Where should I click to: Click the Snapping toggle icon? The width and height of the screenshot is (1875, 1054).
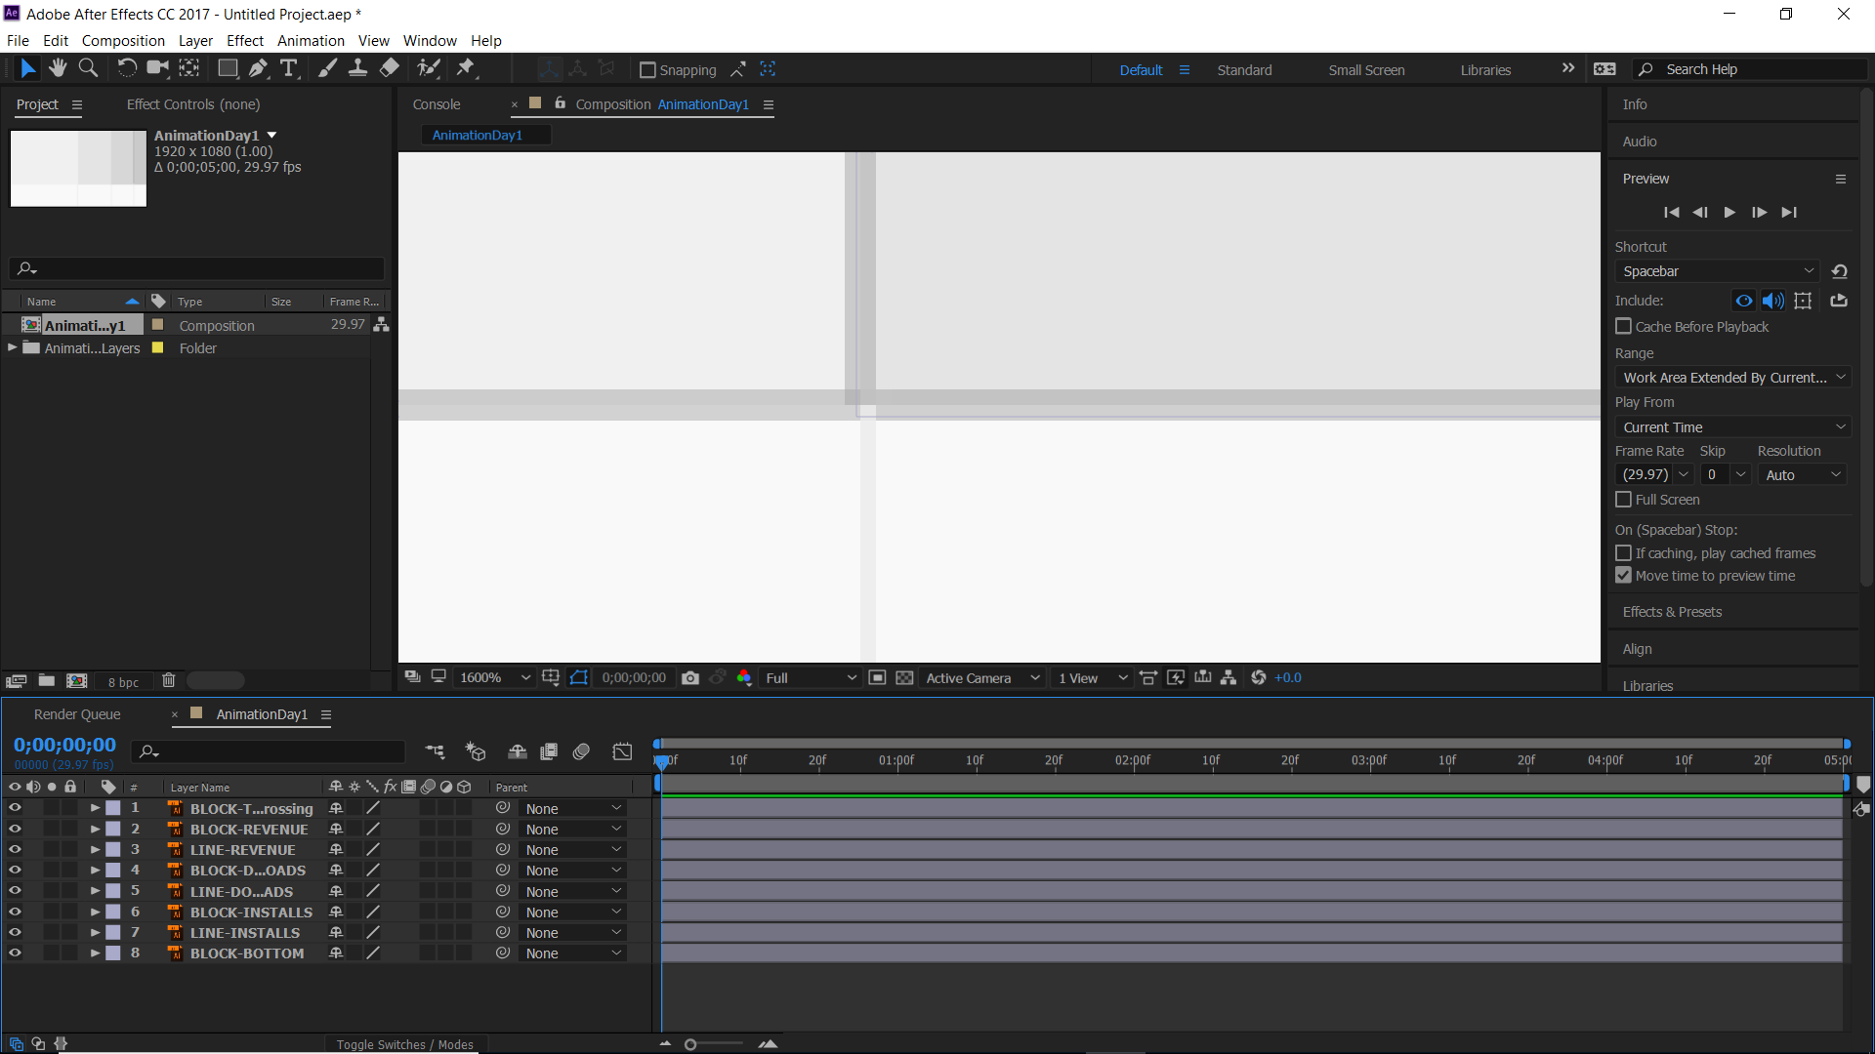pos(644,69)
